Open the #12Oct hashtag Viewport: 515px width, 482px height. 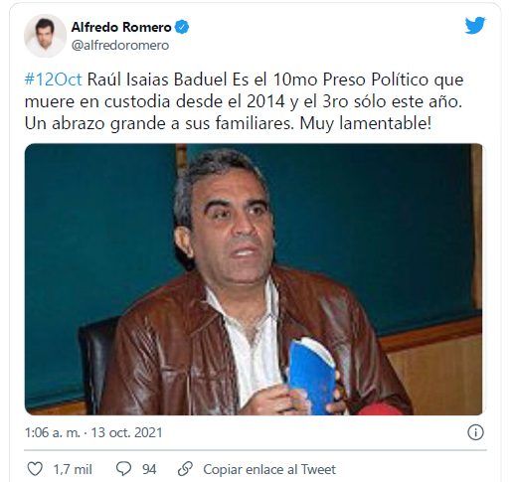tap(53, 80)
